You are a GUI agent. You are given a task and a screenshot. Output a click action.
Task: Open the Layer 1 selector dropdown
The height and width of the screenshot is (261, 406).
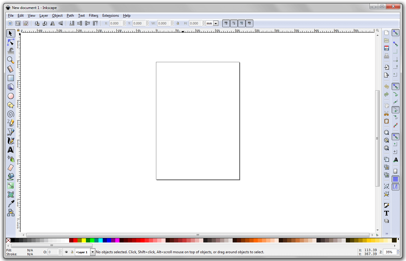(93, 252)
